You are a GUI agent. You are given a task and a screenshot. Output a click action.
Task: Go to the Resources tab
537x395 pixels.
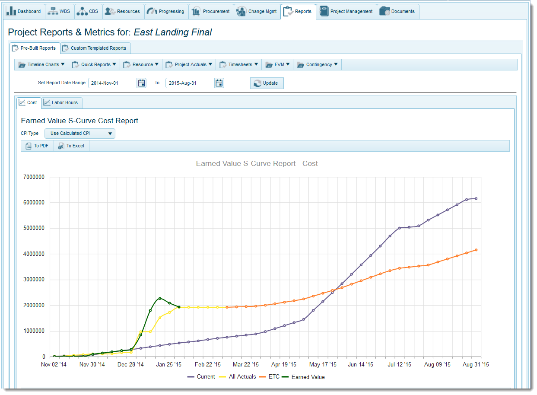tap(123, 12)
